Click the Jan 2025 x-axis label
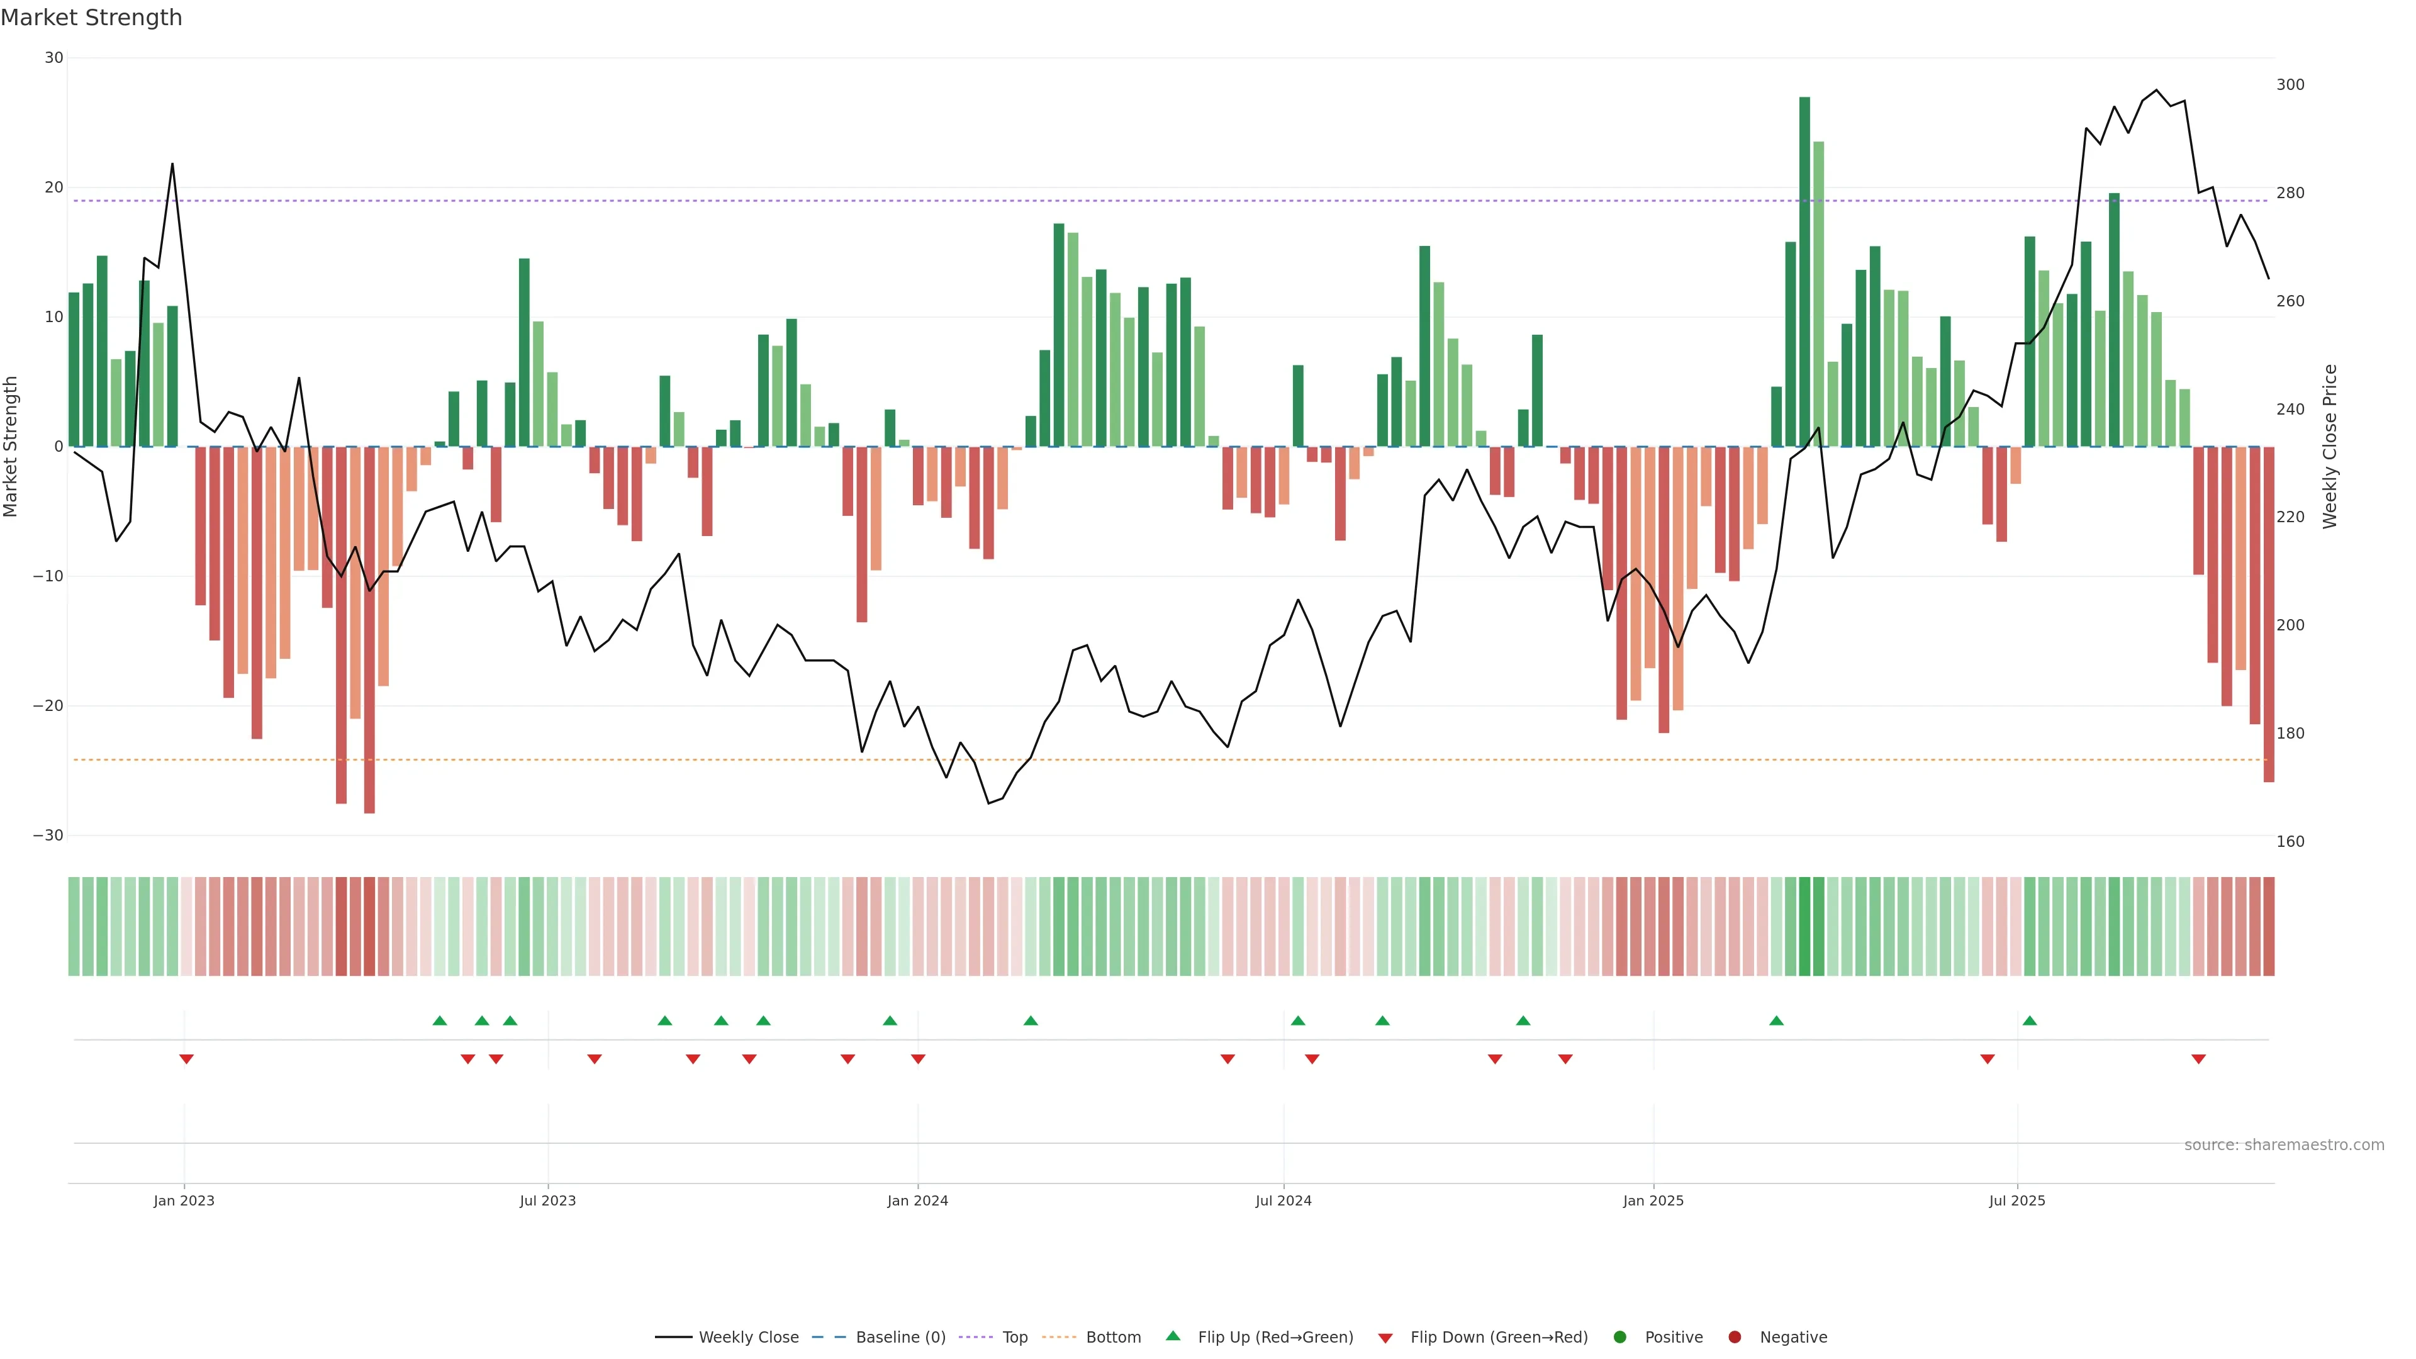Image resolution: width=2416 pixels, height=1359 pixels. click(1653, 1200)
